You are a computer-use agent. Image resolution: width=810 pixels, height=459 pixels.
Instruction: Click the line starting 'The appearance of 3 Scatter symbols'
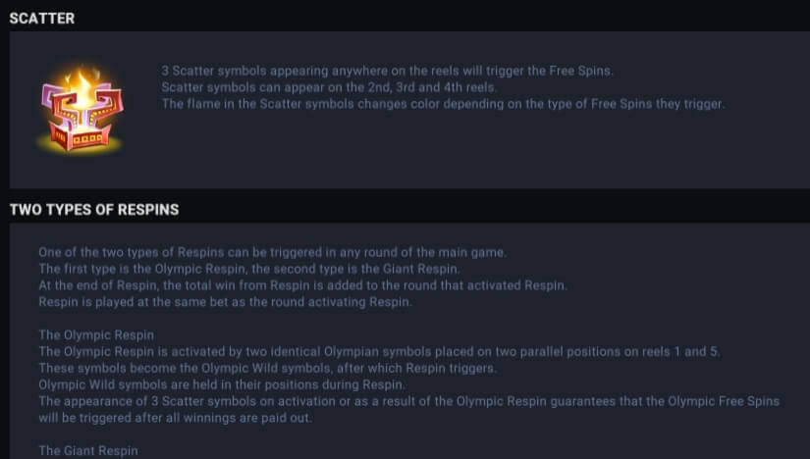[407, 402]
